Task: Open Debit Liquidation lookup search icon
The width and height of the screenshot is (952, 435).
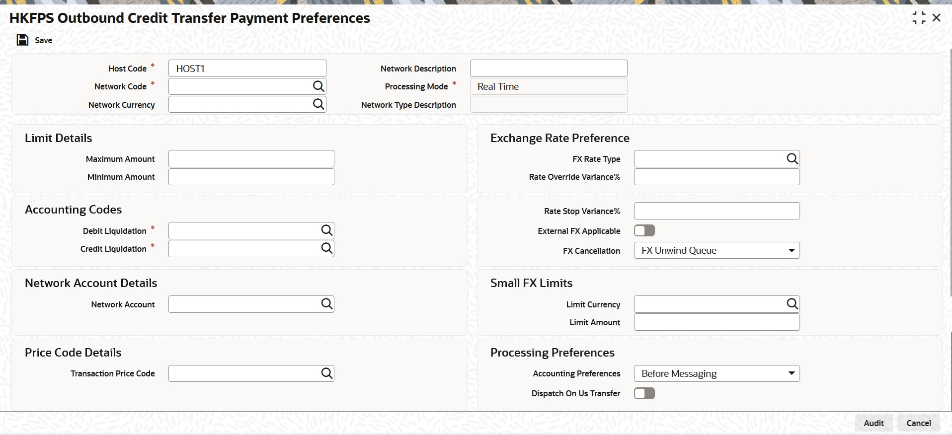Action: point(326,230)
